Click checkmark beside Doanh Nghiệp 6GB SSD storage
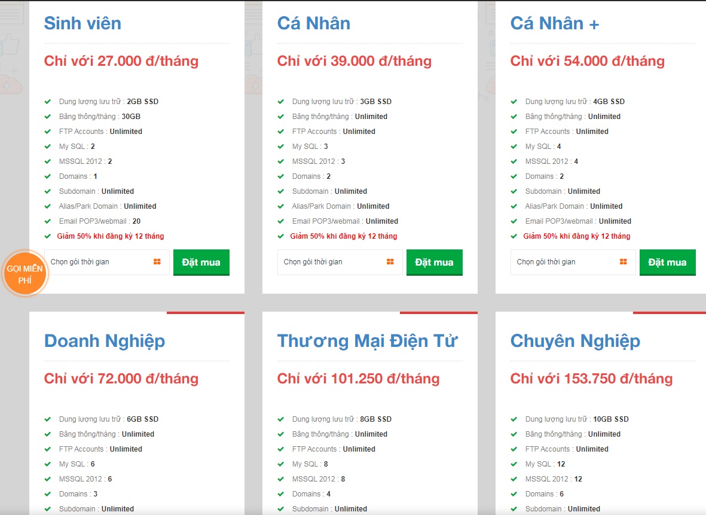 48,419
